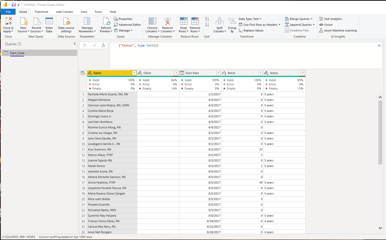Screen dimensions: 386x240
Task: Open the Advanced Editor
Action: (x=127, y=25)
